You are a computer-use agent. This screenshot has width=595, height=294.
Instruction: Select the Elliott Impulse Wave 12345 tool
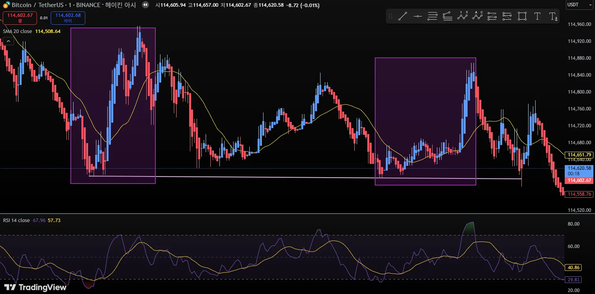[x=462, y=16]
